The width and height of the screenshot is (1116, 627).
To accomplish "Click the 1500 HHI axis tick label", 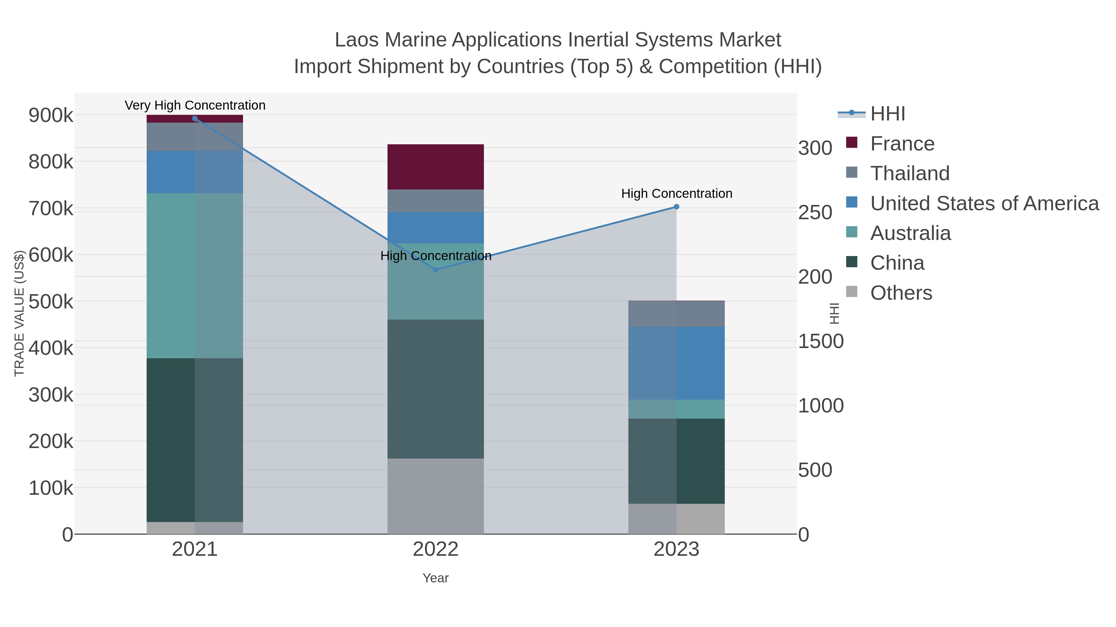I will (821, 342).
